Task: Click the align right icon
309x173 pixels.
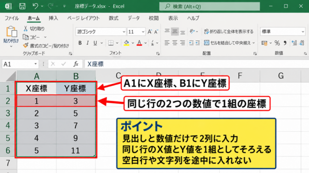Action: [x=183, y=43]
